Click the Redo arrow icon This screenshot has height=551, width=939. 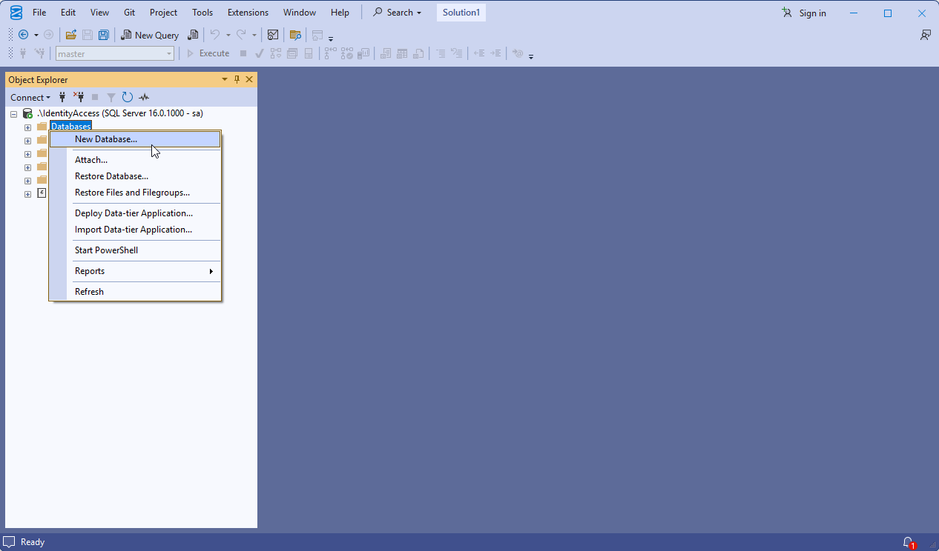tap(241, 35)
